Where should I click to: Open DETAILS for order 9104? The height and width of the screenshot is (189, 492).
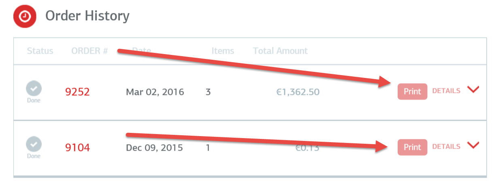pyautogui.click(x=446, y=147)
